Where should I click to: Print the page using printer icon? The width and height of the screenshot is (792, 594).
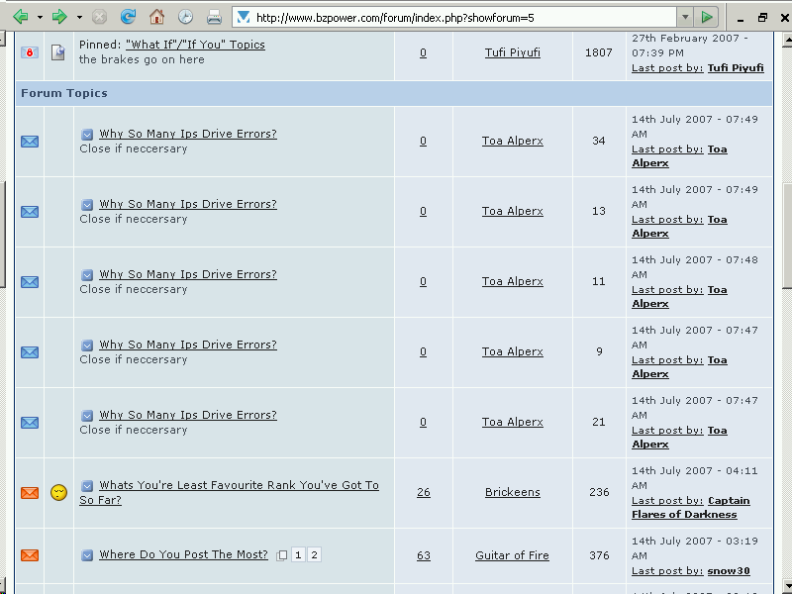214,17
